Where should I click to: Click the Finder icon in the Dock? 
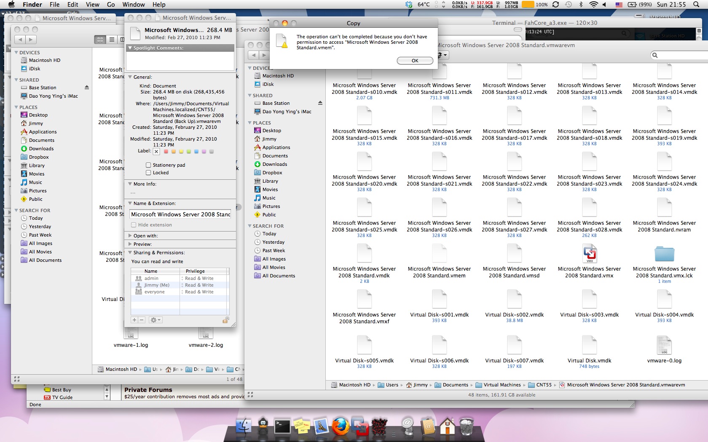point(244,426)
